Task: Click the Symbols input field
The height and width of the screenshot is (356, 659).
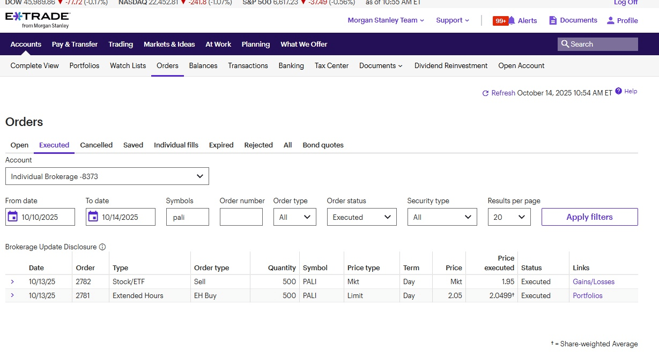Action: click(187, 217)
